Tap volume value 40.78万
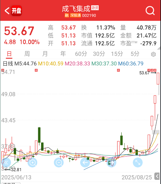 pos(146,28)
